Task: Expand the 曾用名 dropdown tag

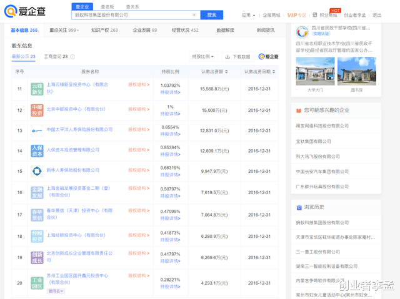Action: click(x=56, y=291)
